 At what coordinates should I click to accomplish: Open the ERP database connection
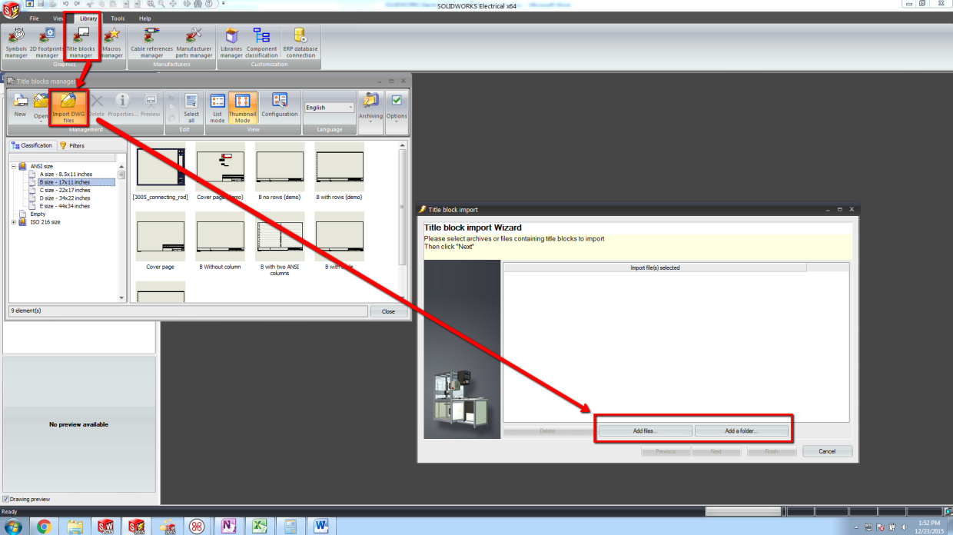(x=300, y=42)
